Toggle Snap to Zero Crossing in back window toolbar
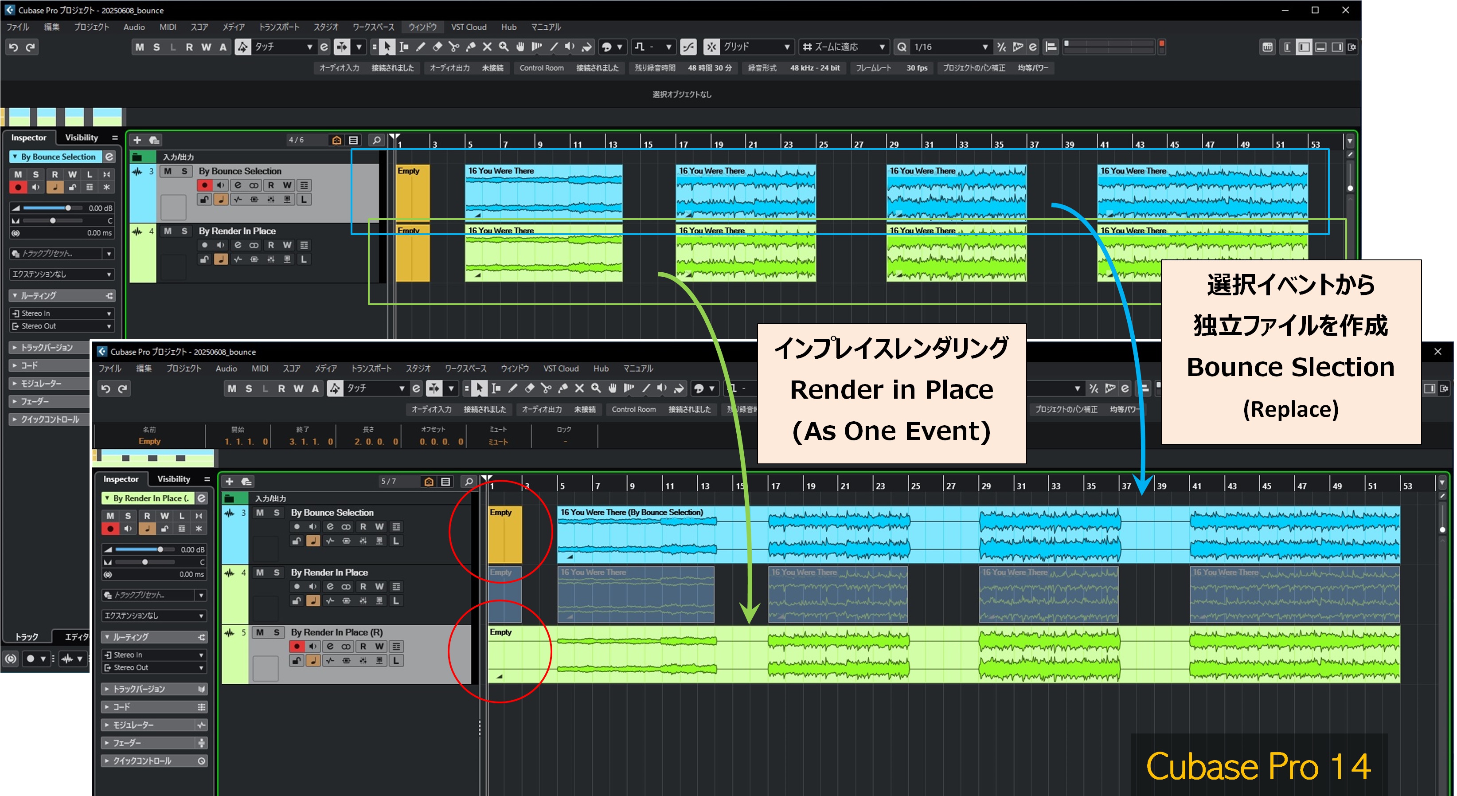The width and height of the screenshot is (1457, 796). click(x=688, y=47)
